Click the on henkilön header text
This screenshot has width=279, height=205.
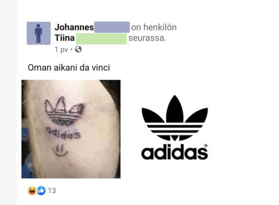point(154,27)
